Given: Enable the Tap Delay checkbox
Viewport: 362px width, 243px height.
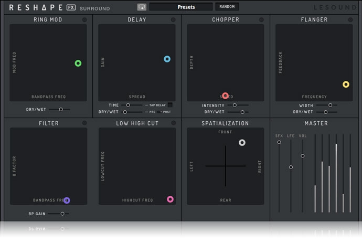Looking at the screenshot, I should [169, 105].
